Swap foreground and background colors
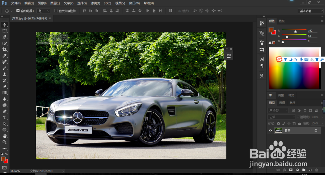This screenshot has width=325, height=175. 6,154
